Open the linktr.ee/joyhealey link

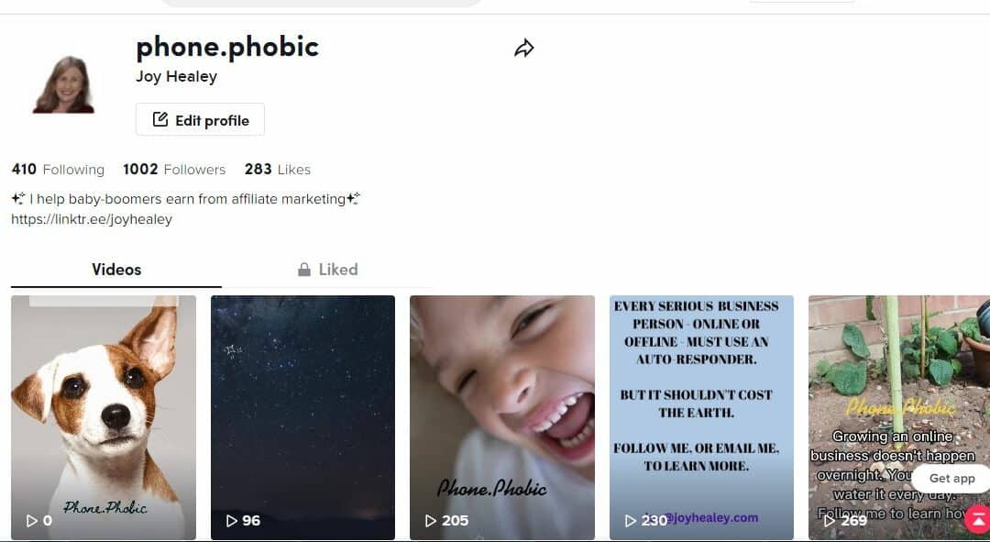click(92, 219)
